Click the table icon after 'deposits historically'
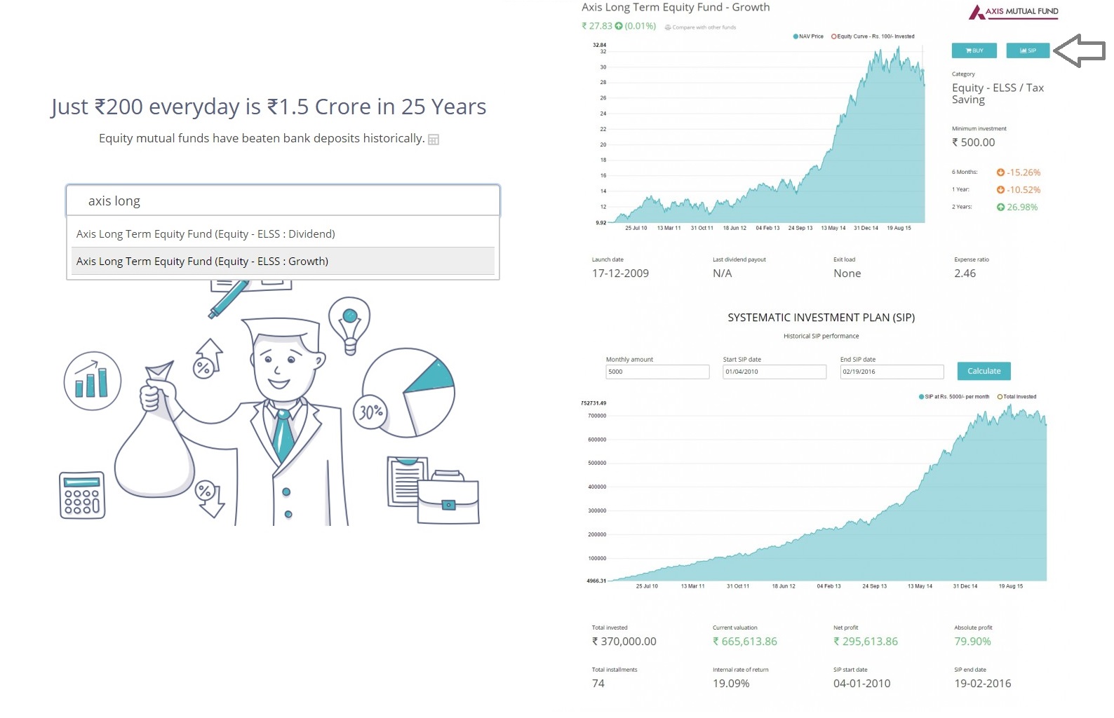This screenshot has height=718, width=1114. point(434,140)
